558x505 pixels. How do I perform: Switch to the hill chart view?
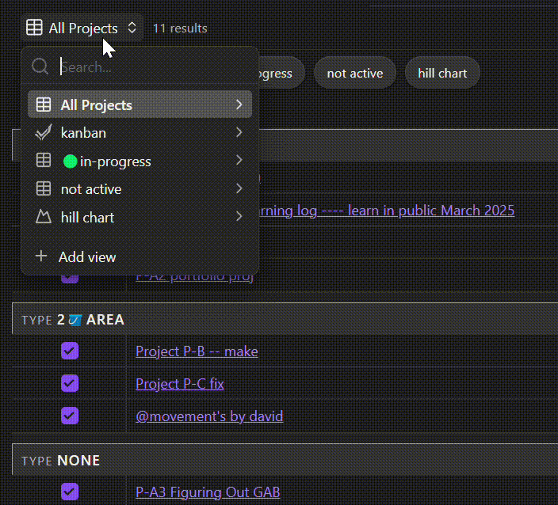[139, 217]
